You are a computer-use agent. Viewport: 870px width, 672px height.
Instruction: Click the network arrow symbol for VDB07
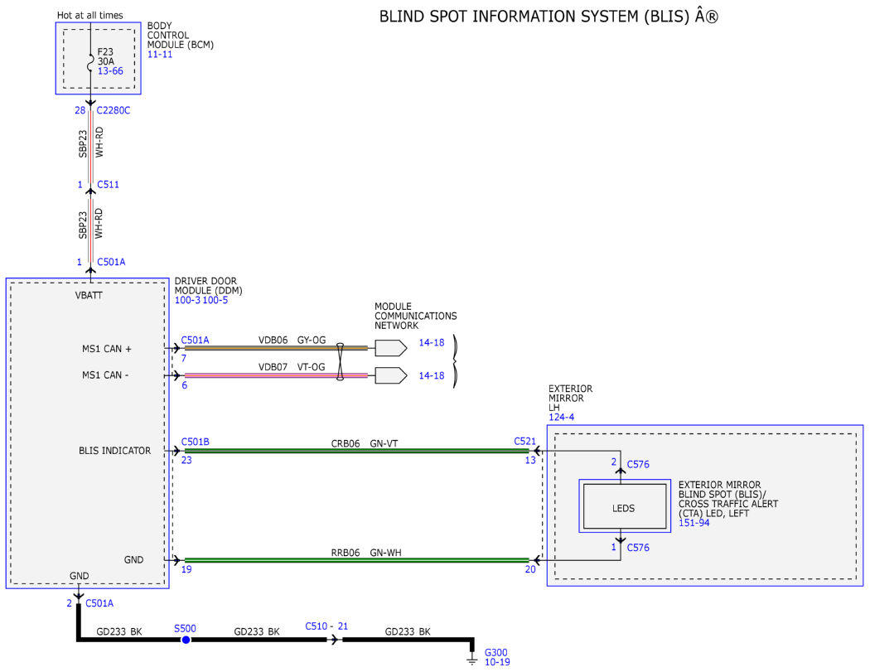point(390,375)
